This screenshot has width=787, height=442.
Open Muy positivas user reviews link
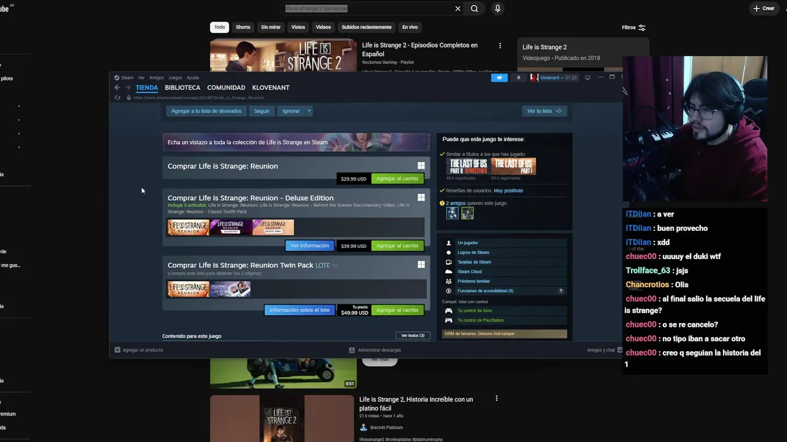[508, 191]
